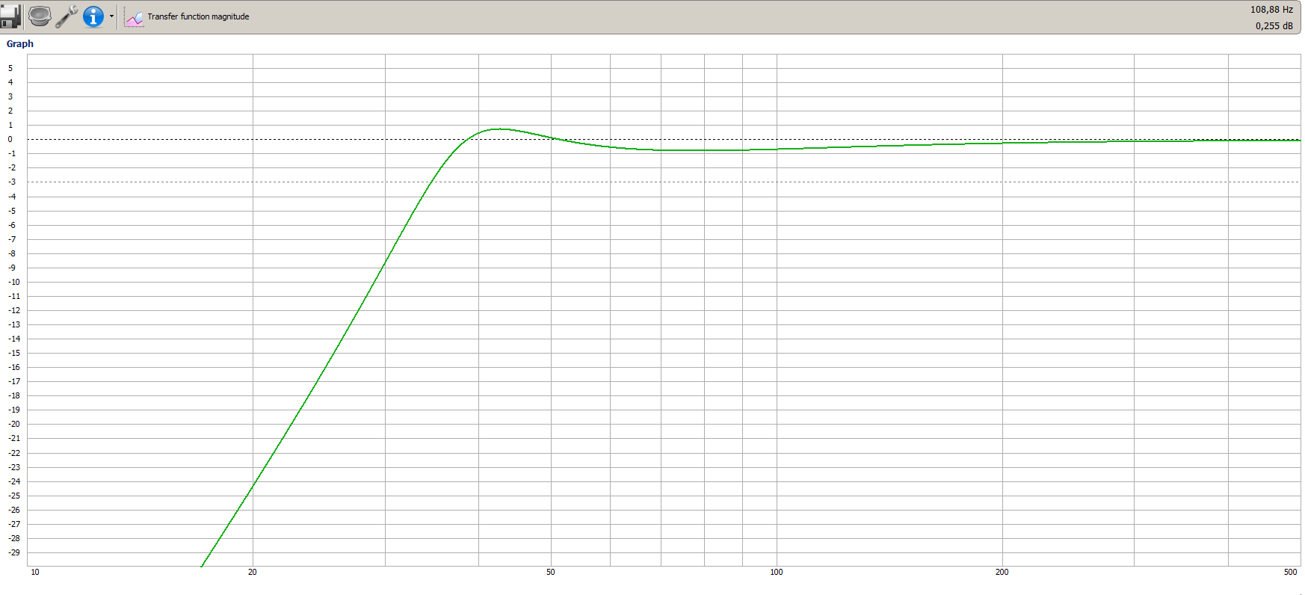The width and height of the screenshot is (1305, 595).
Task: Open the loudspeaker driver editor icon
Action: (x=40, y=16)
